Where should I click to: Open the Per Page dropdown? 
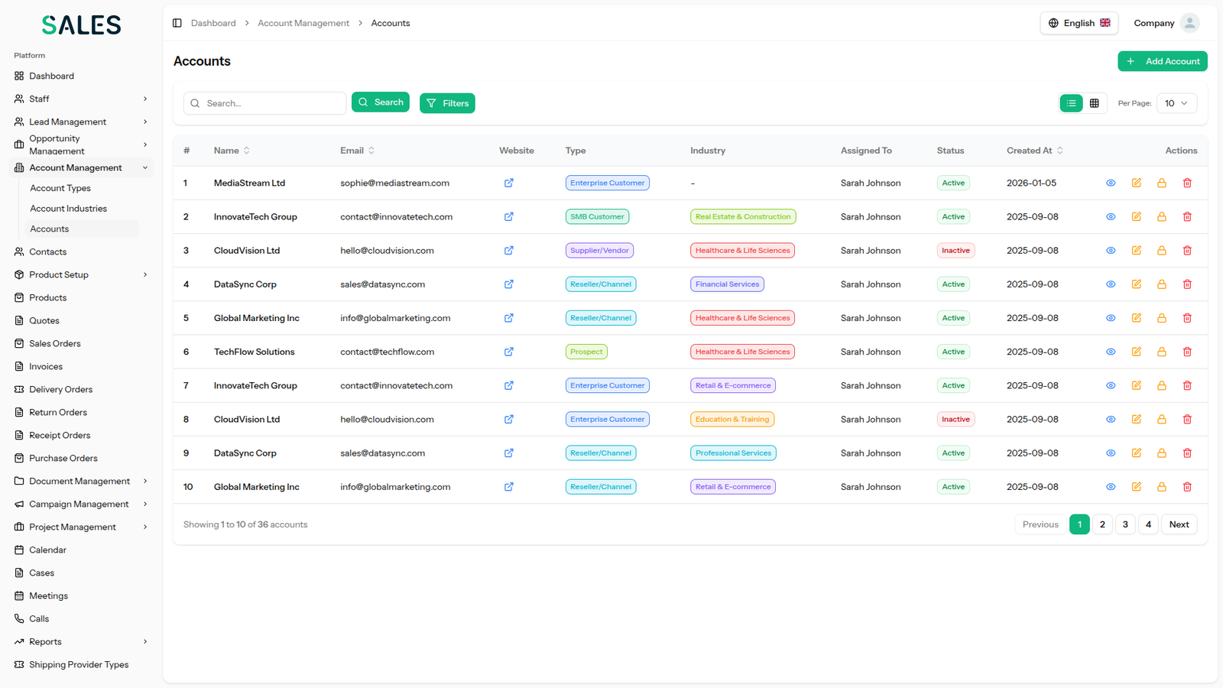pyautogui.click(x=1176, y=103)
